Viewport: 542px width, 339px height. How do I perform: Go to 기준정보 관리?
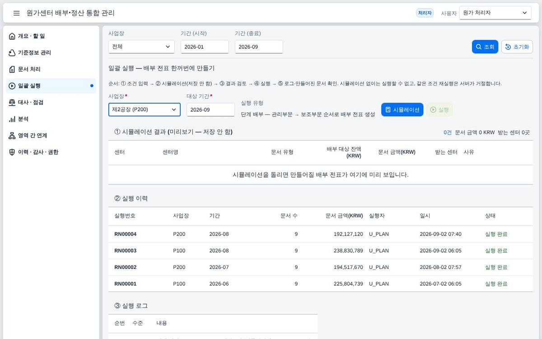51,53
